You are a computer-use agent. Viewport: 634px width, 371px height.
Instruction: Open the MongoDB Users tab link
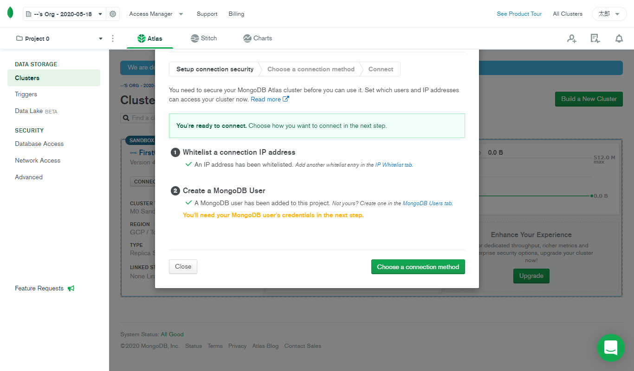[427, 203]
